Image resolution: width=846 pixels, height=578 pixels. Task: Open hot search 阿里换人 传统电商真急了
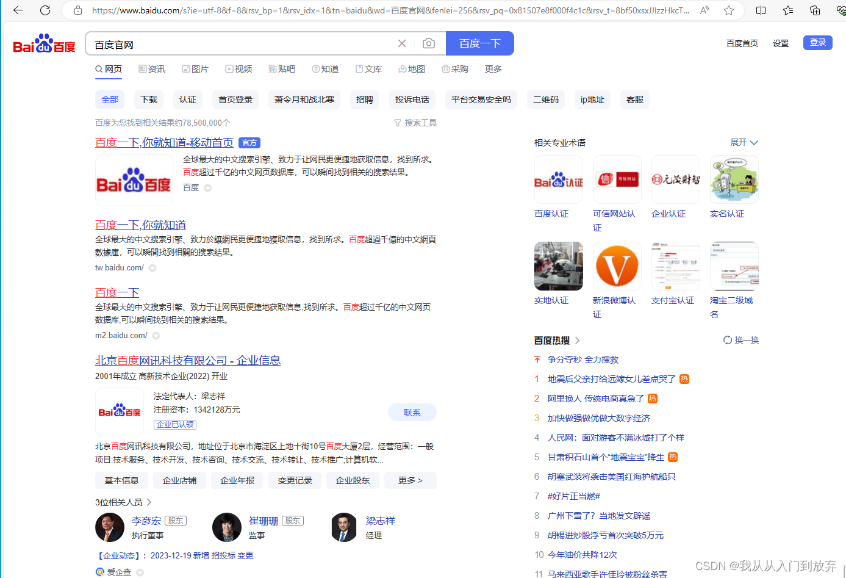[x=595, y=399]
